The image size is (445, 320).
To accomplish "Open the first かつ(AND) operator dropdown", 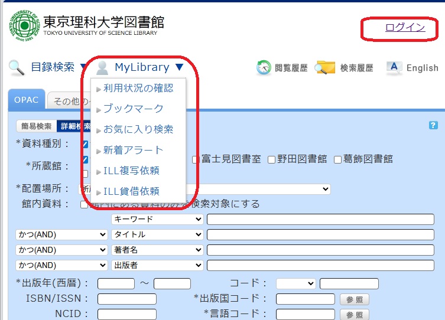I will [61, 234].
